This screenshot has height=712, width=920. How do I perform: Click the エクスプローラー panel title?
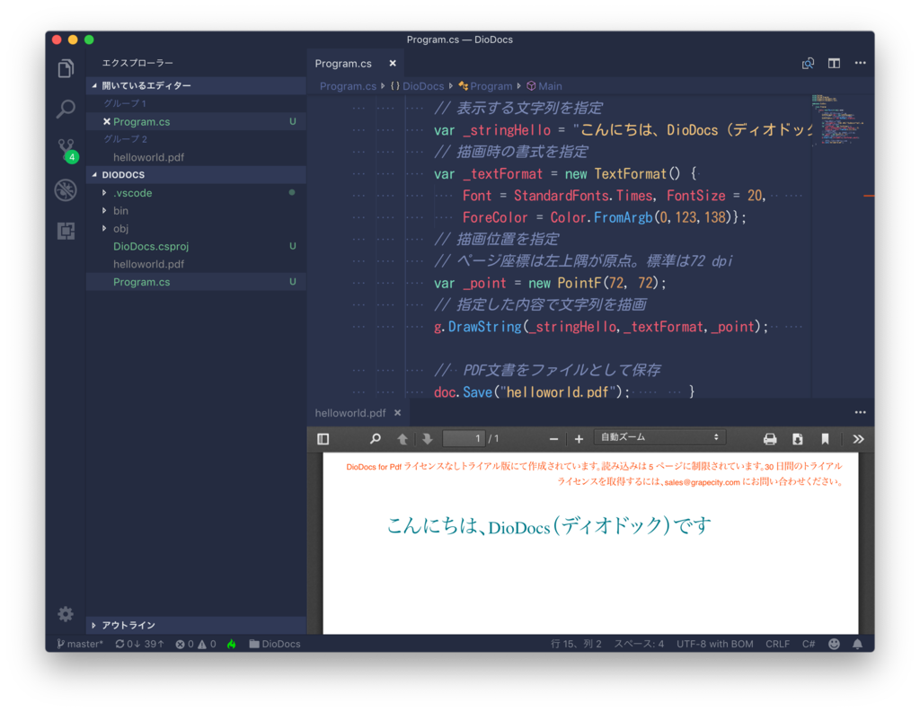click(x=137, y=63)
